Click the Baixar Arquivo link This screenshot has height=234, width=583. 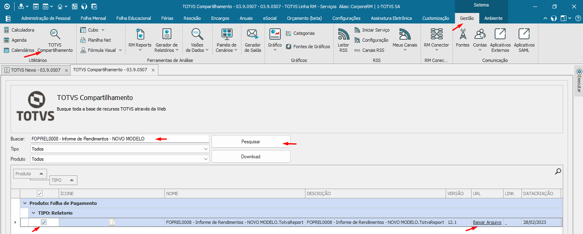coord(487,222)
